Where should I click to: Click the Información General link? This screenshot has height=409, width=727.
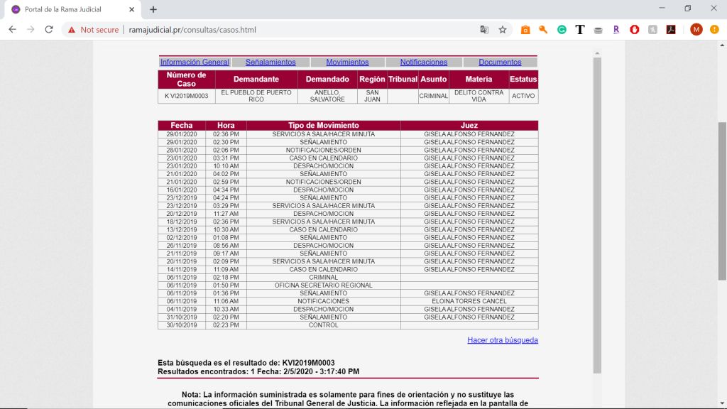195,62
